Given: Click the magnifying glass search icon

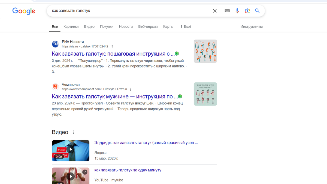Looking at the screenshot, I should [x=257, y=11].
